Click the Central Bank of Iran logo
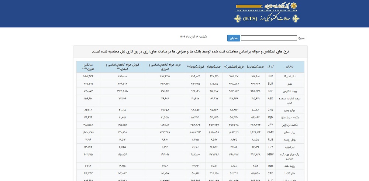 tap(266, 7)
